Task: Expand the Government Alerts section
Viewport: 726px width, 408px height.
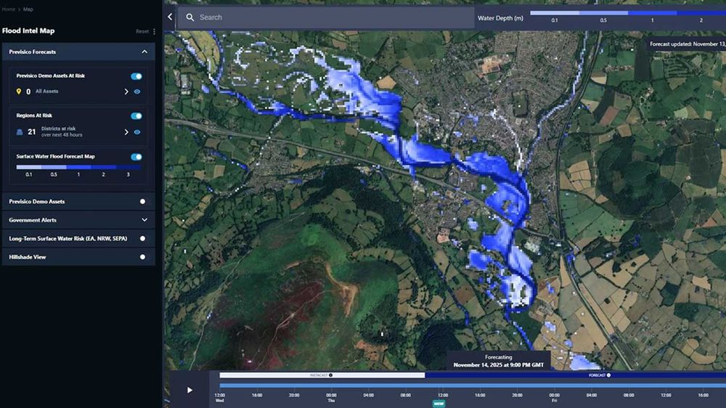Action: click(x=144, y=220)
